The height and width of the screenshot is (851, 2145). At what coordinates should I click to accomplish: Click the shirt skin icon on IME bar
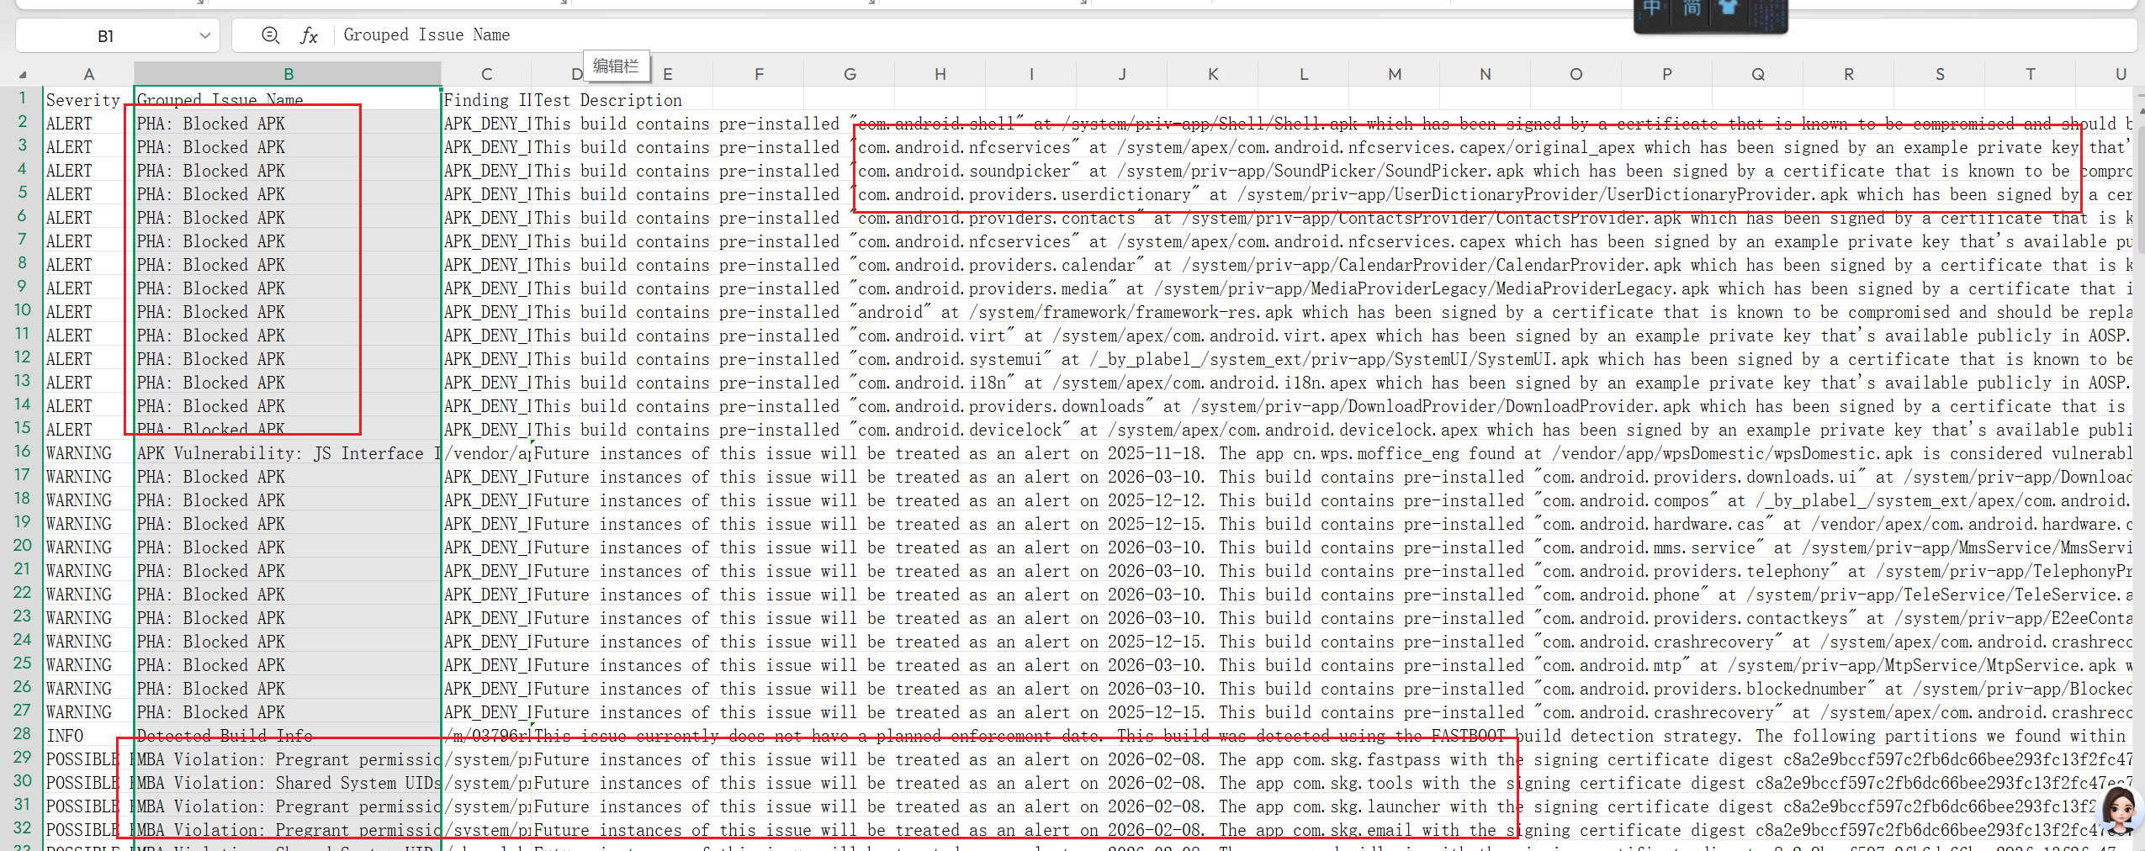coord(1728,8)
